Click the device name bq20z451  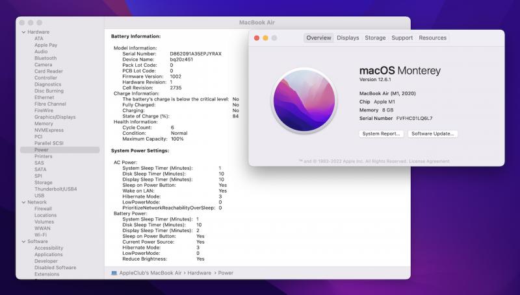click(181, 60)
